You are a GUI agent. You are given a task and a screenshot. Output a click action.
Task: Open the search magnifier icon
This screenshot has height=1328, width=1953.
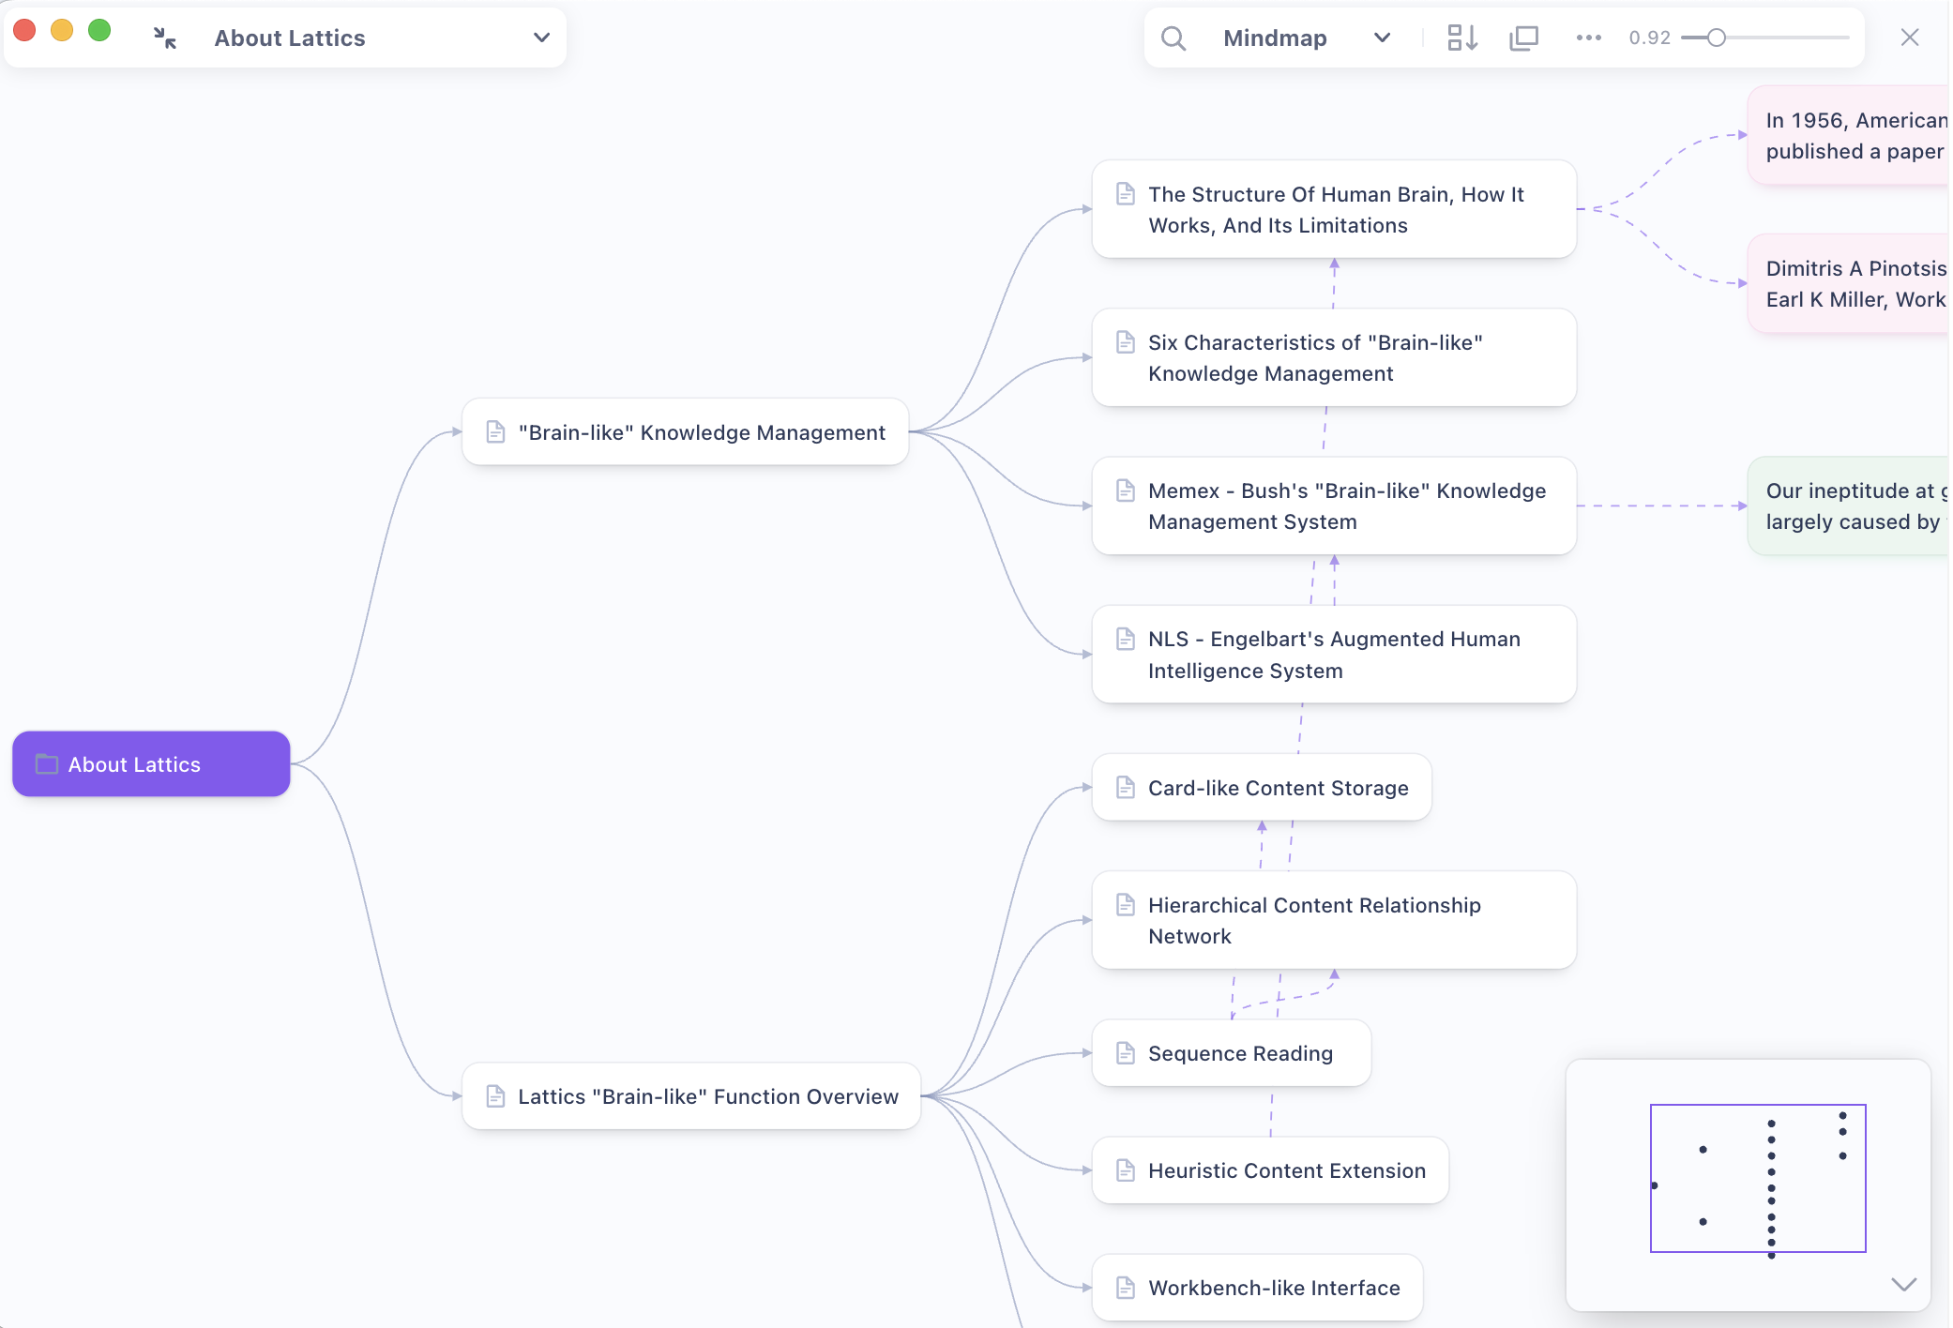(1173, 38)
